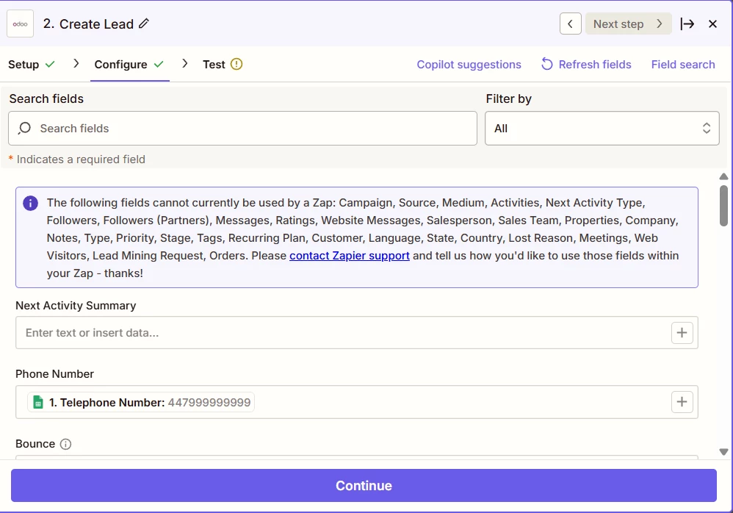Click scrollbar up arrow
The image size is (733, 513).
[723, 176]
